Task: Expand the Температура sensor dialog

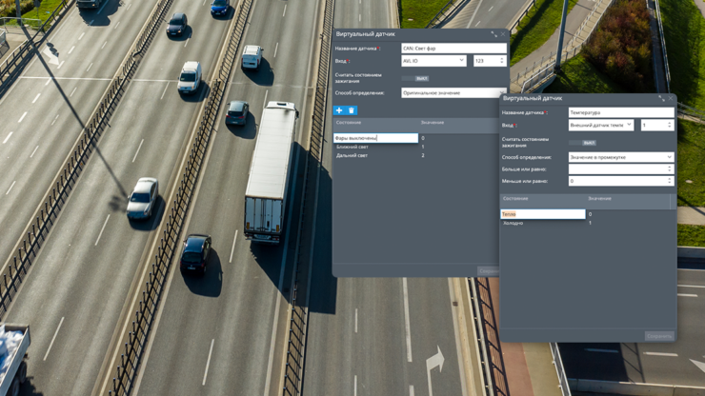Action: pyautogui.click(x=661, y=98)
